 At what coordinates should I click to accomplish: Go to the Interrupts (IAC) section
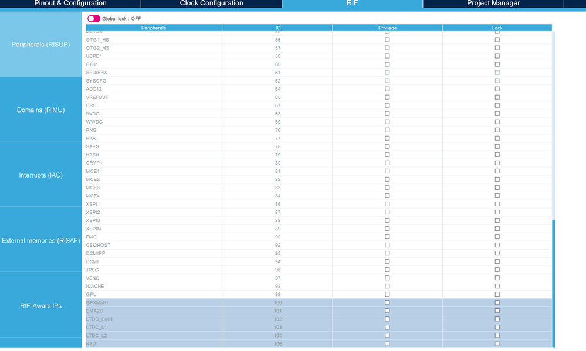(40, 175)
